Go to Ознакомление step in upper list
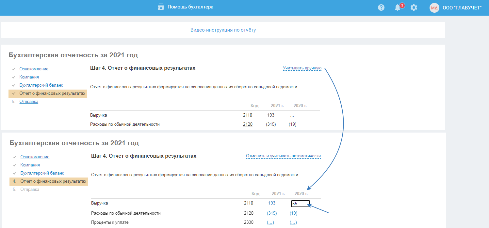Viewport: 489px width, 228px height. tap(34, 69)
